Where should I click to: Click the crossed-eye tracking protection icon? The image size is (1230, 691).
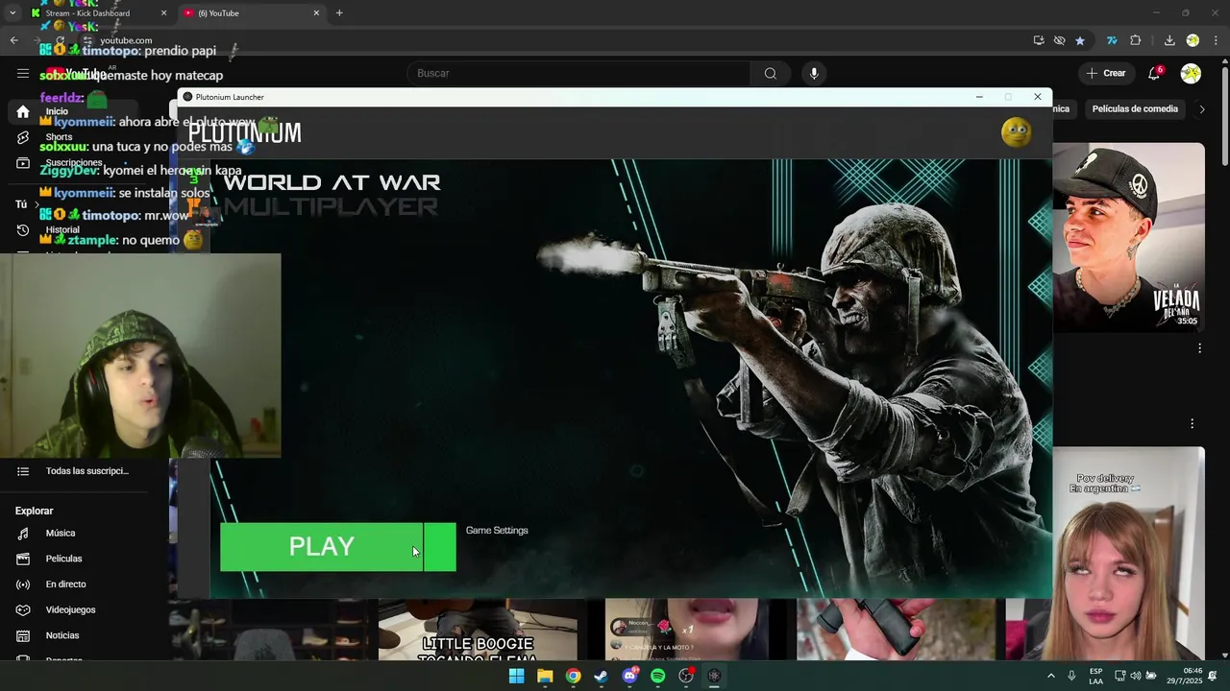click(x=1059, y=40)
